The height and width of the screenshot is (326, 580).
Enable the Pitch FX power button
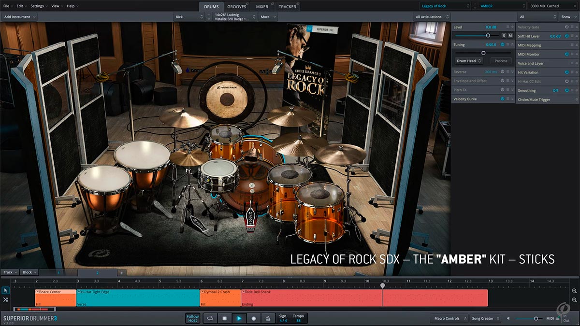(x=502, y=90)
